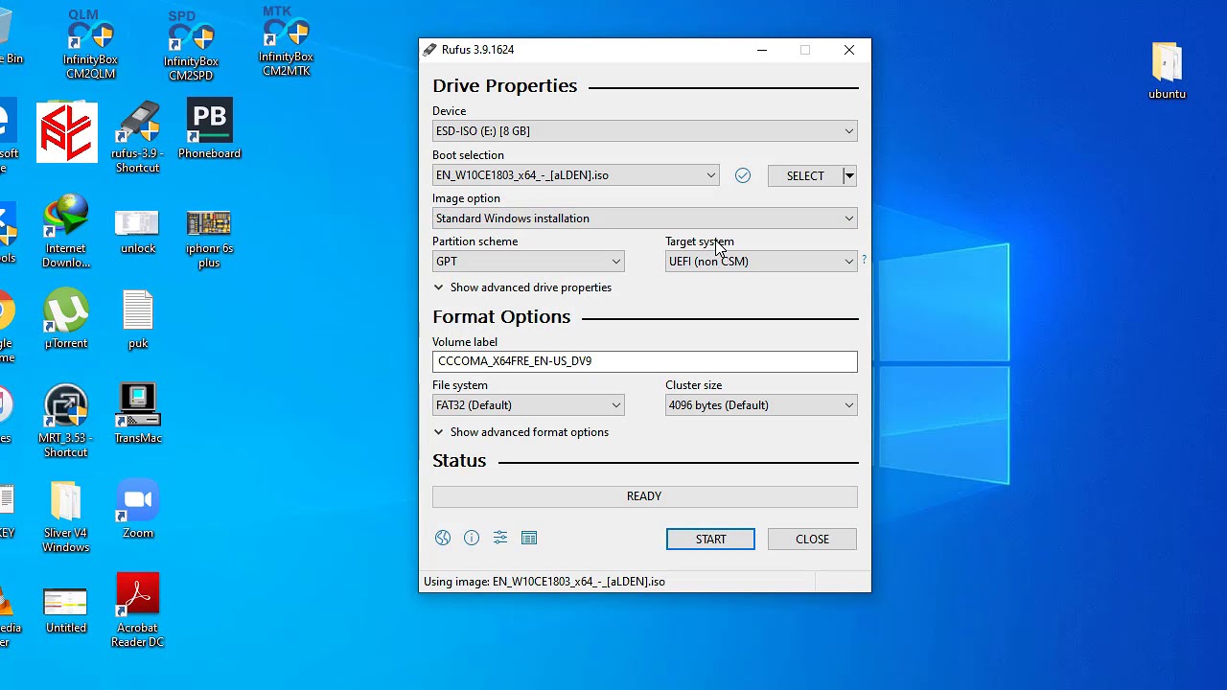Viewport: 1227px width, 690px height.
Task: Open the Image option dropdown
Action: (645, 218)
